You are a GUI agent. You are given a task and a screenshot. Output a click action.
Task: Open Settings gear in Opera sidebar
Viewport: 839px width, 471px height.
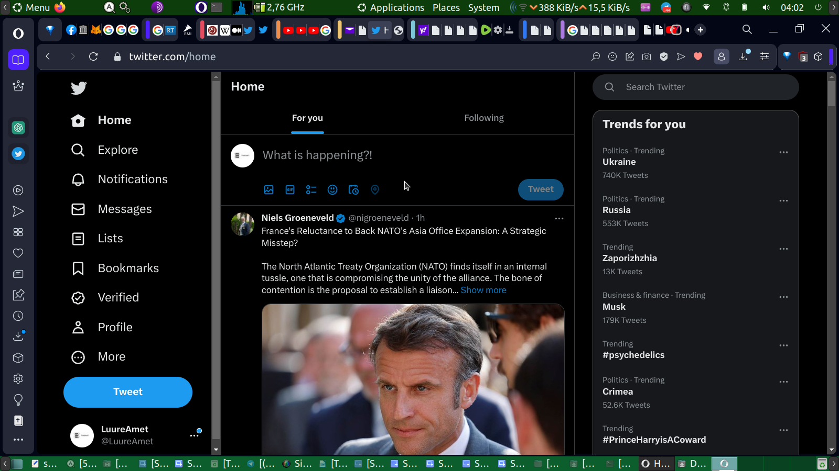[18, 379]
